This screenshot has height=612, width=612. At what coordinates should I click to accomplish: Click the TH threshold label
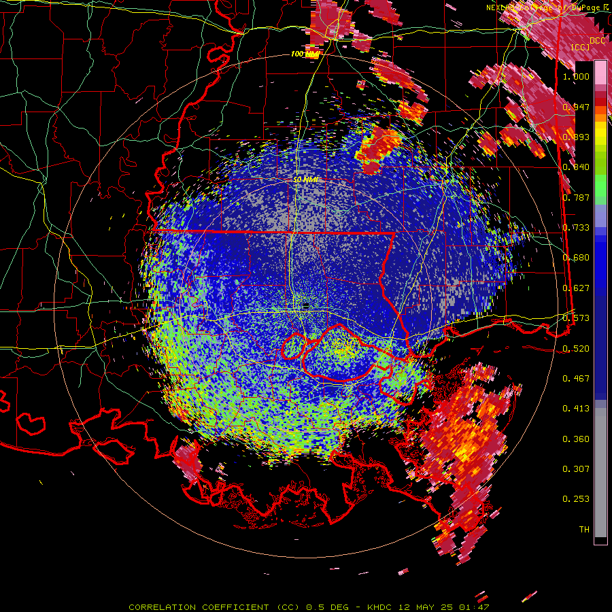pos(584,529)
